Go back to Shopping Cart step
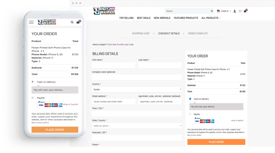This screenshot has height=153, width=275. point(141,33)
